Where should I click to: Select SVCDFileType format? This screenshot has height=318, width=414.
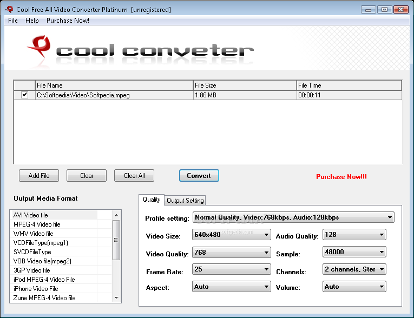(x=61, y=252)
